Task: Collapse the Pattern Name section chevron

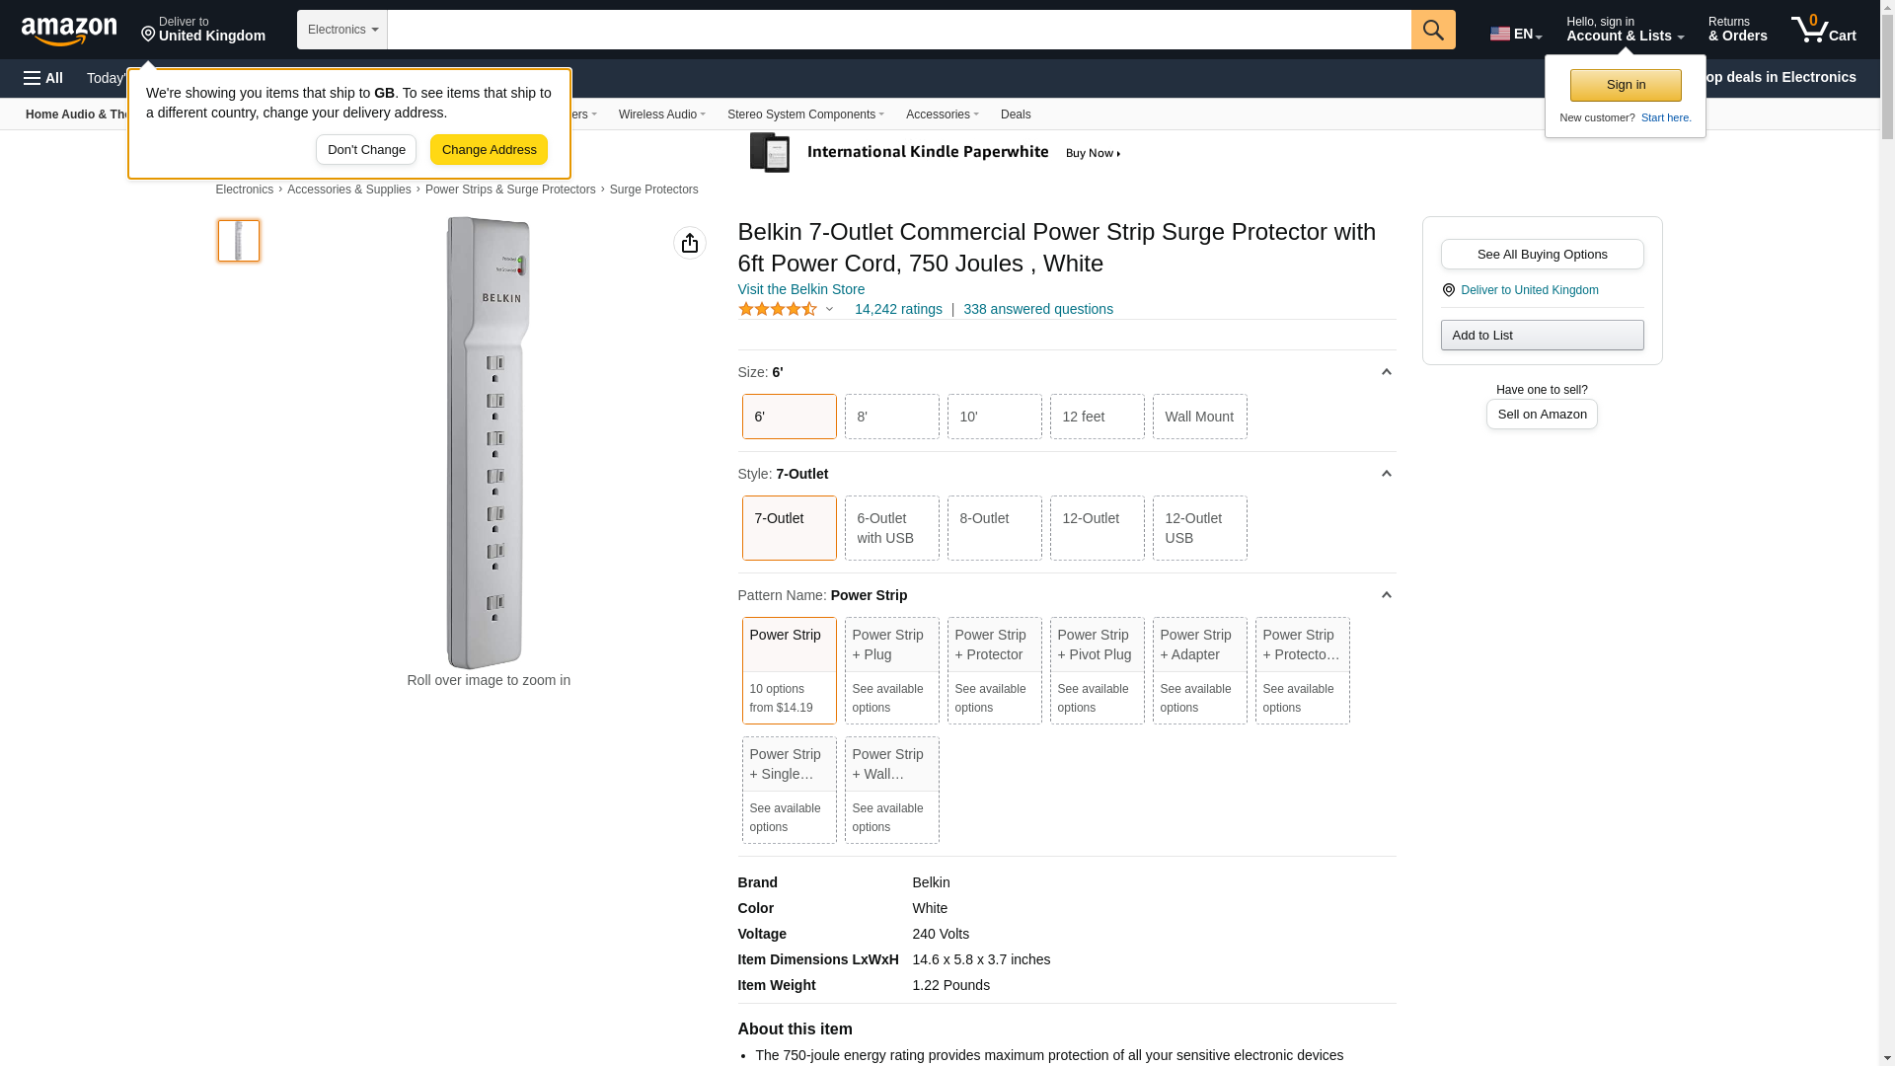Action: tap(1386, 595)
